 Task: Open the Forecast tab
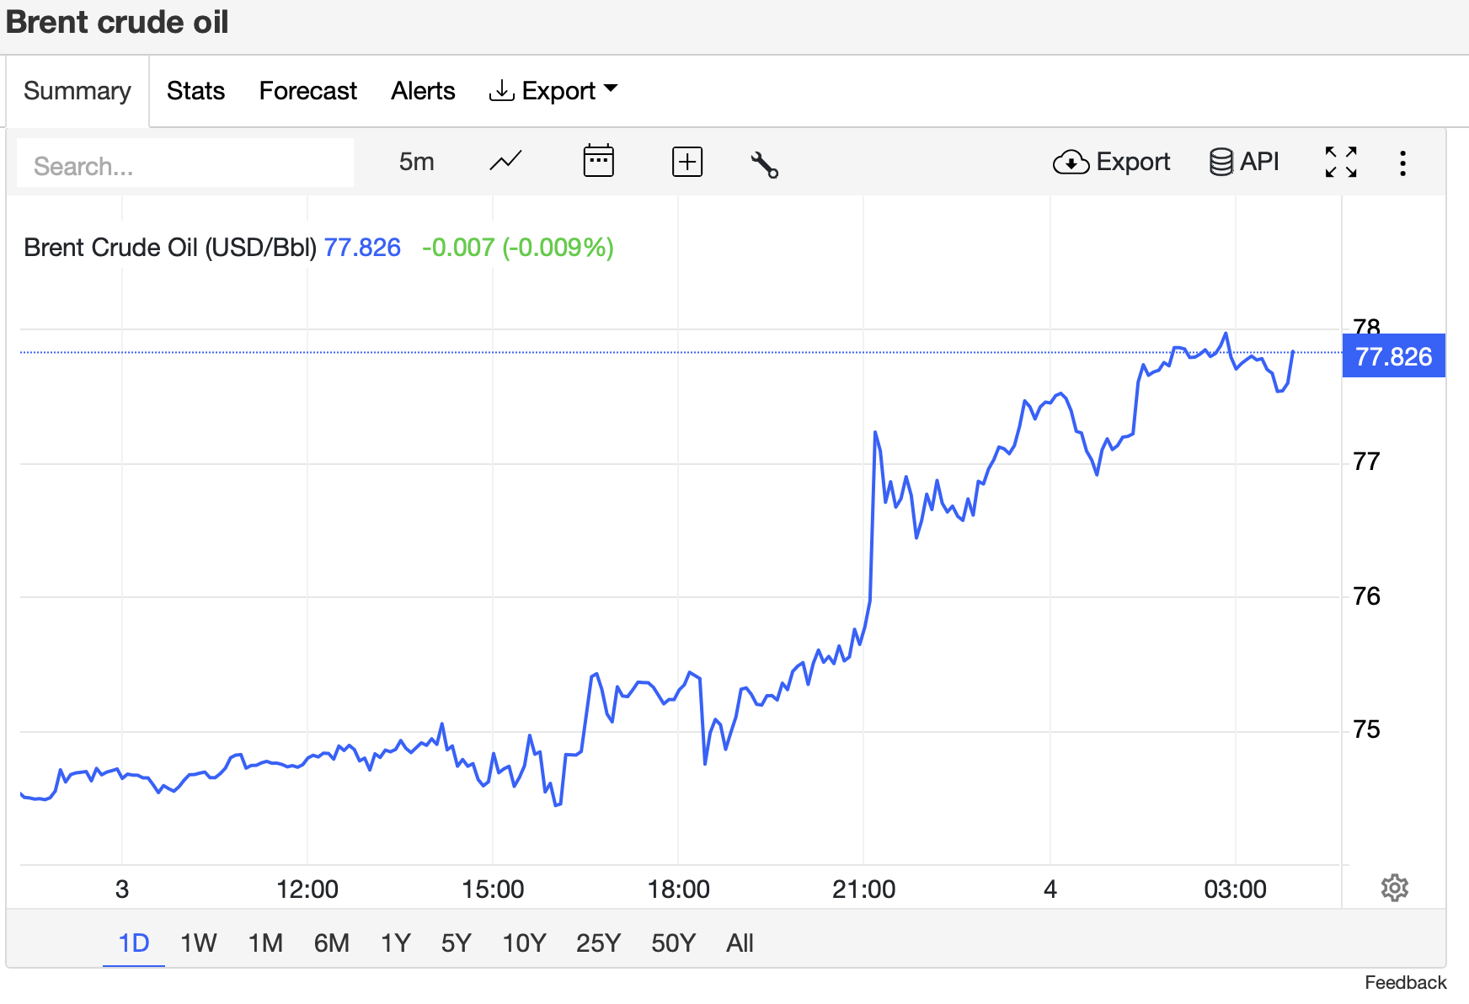point(307,91)
